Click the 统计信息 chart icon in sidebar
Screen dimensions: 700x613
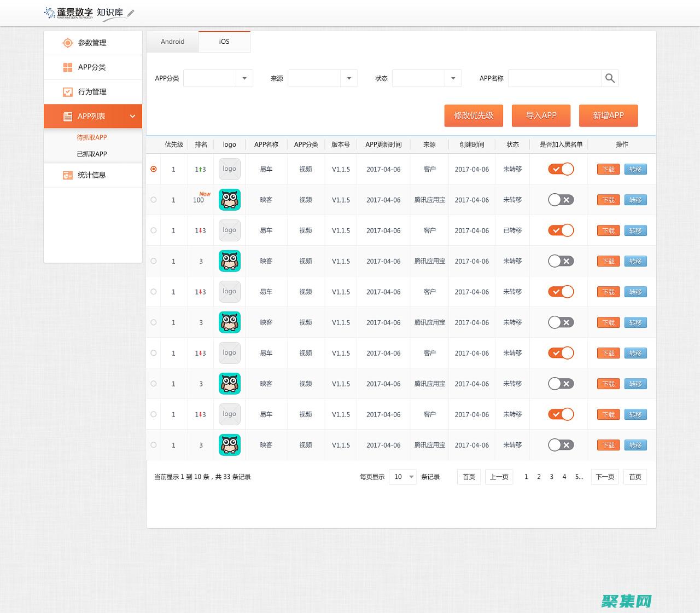(x=68, y=175)
